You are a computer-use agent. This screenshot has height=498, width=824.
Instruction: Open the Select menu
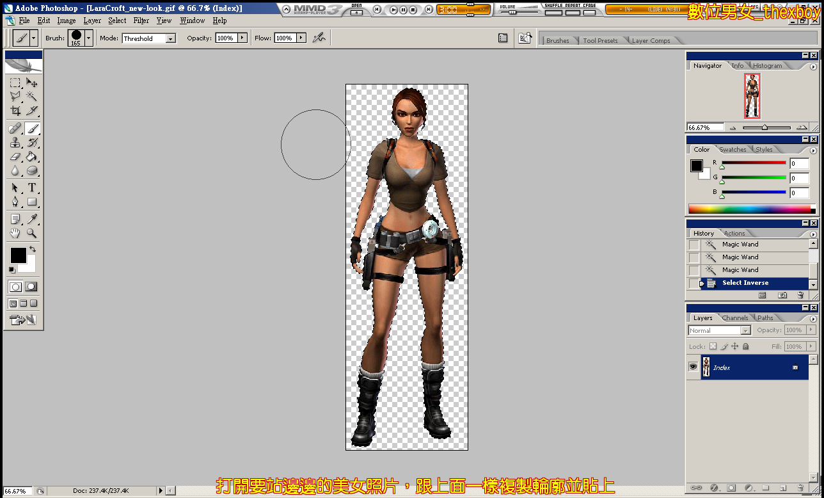click(x=117, y=20)
